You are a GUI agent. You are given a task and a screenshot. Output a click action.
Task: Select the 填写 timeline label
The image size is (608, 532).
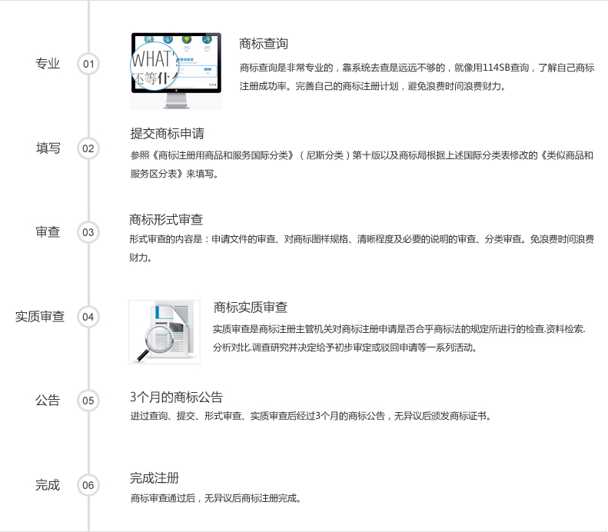coord(48,148)
